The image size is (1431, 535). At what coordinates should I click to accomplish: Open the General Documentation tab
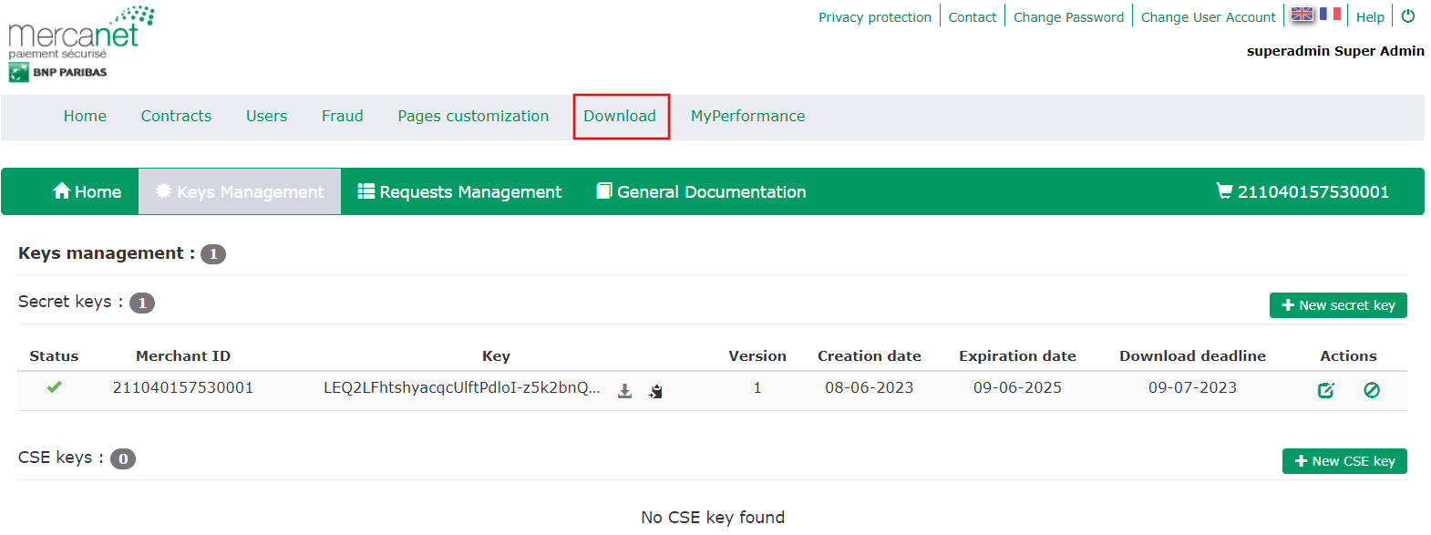(x=701, y=191)
